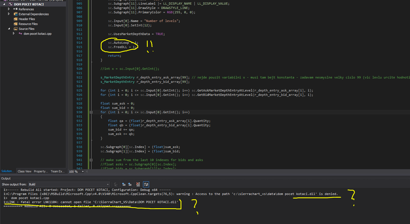Click the horizontal scroll left arrow of the editor

[x=87, y=172]
